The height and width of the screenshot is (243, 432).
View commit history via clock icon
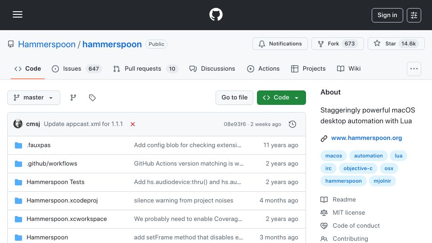coord(292,124)
